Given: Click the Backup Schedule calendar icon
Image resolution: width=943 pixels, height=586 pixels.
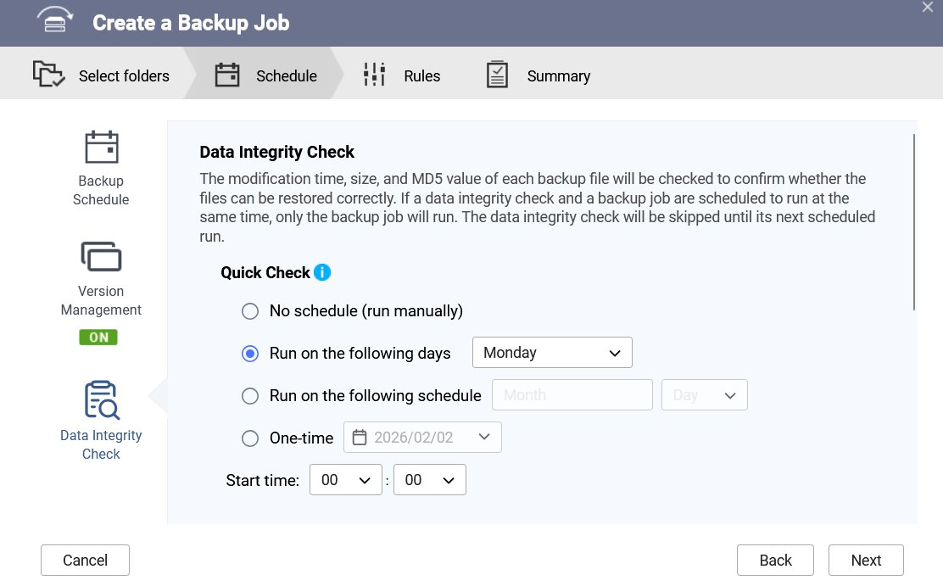Looking at the screenshot, I should click(x=102, y=147).
